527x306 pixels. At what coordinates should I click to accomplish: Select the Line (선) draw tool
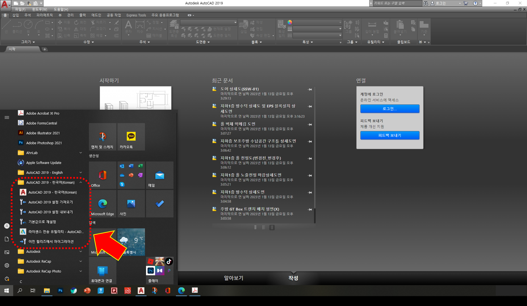click(6, 27)
